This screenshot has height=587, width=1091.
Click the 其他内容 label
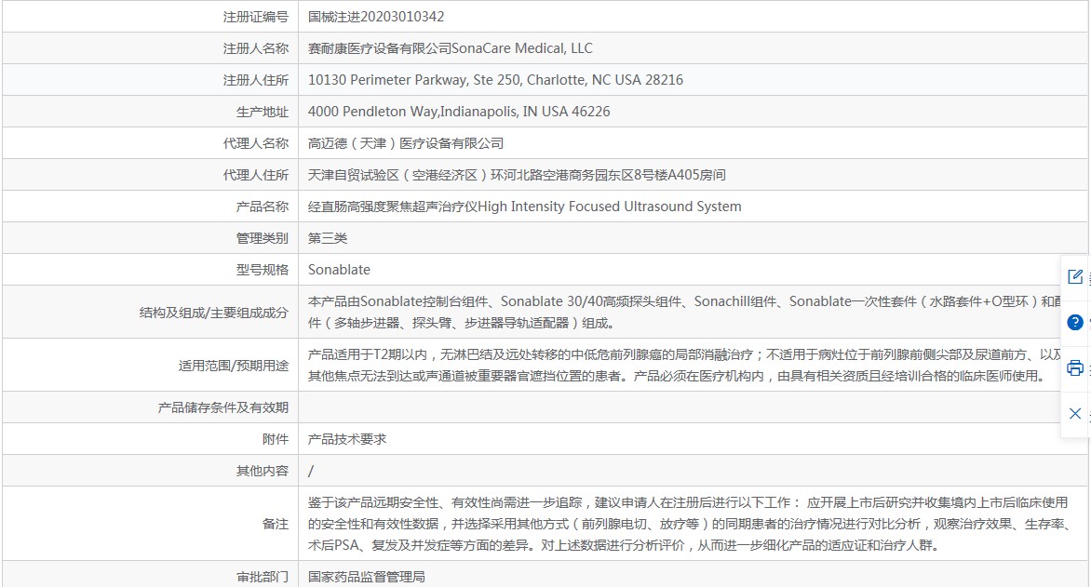(x=263, y=471)
